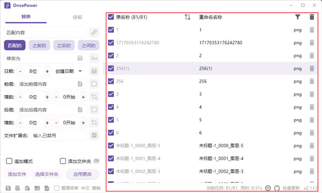Click the second bottom-bar list export icon

(x=18, y=188)
